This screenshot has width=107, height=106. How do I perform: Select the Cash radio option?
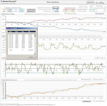tap(94, 10)
